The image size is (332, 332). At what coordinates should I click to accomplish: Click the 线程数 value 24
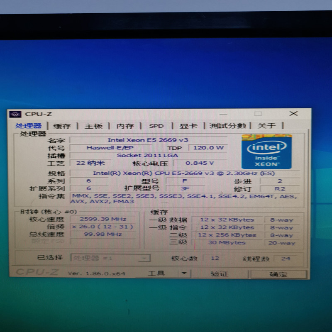(286, 259)
